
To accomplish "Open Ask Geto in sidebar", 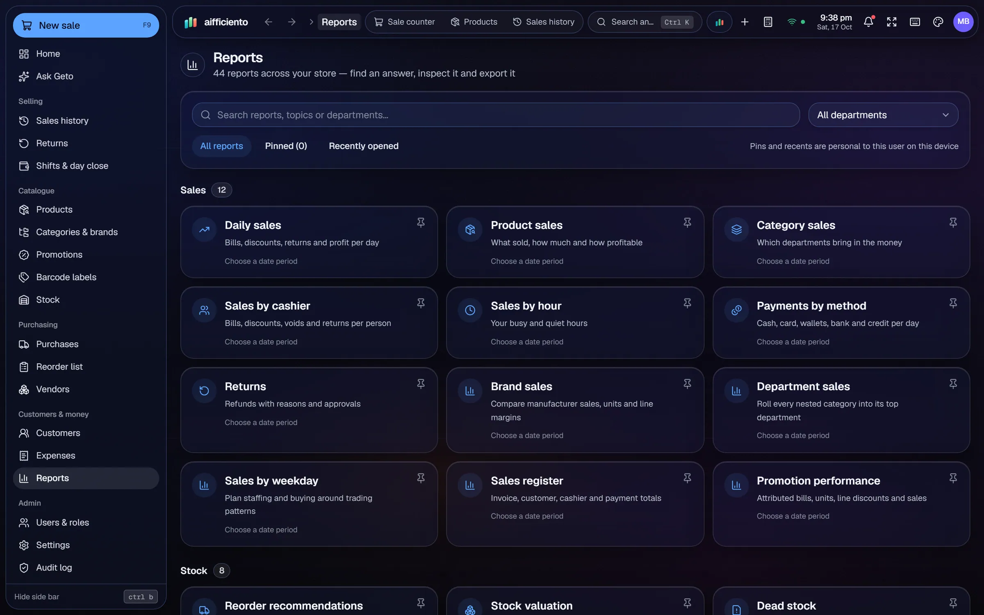I will coord(86,76).
